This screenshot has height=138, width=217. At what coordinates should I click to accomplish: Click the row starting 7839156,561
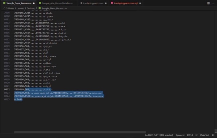33,46
